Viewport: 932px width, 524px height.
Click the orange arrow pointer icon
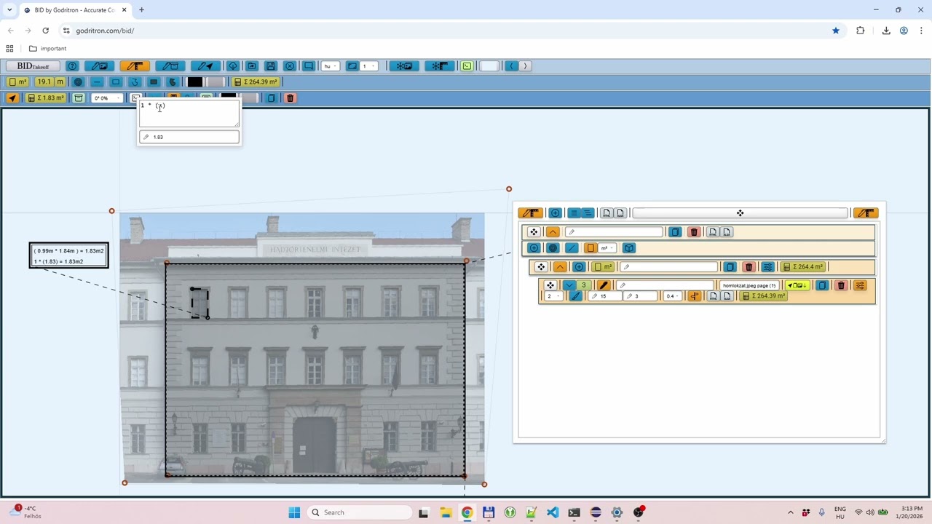pyautogui.click(x=12, y=98)
